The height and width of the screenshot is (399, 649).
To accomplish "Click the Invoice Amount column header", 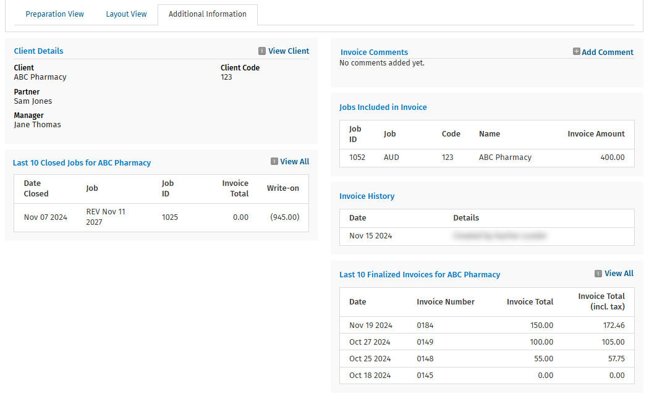I will coord(596,133).
